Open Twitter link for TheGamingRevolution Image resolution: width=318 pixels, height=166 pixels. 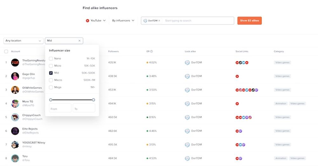tap(244, 63)
